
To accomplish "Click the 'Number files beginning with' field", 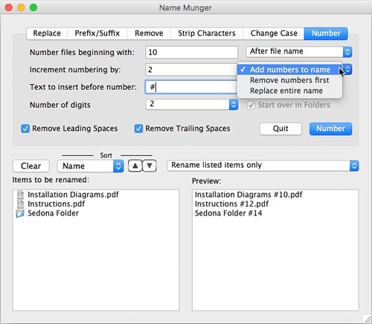I will (x=191, y=52).
